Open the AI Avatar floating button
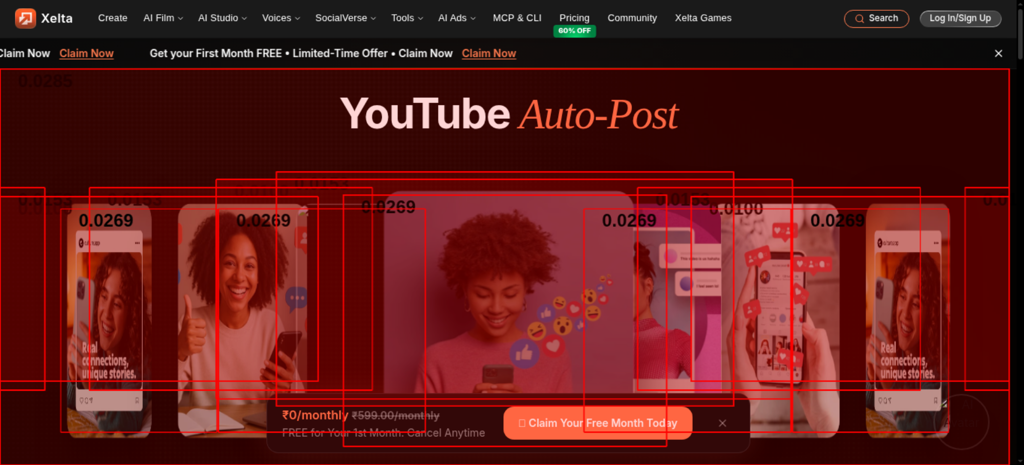Screen dimensions: 1024x465 point(962,421)
